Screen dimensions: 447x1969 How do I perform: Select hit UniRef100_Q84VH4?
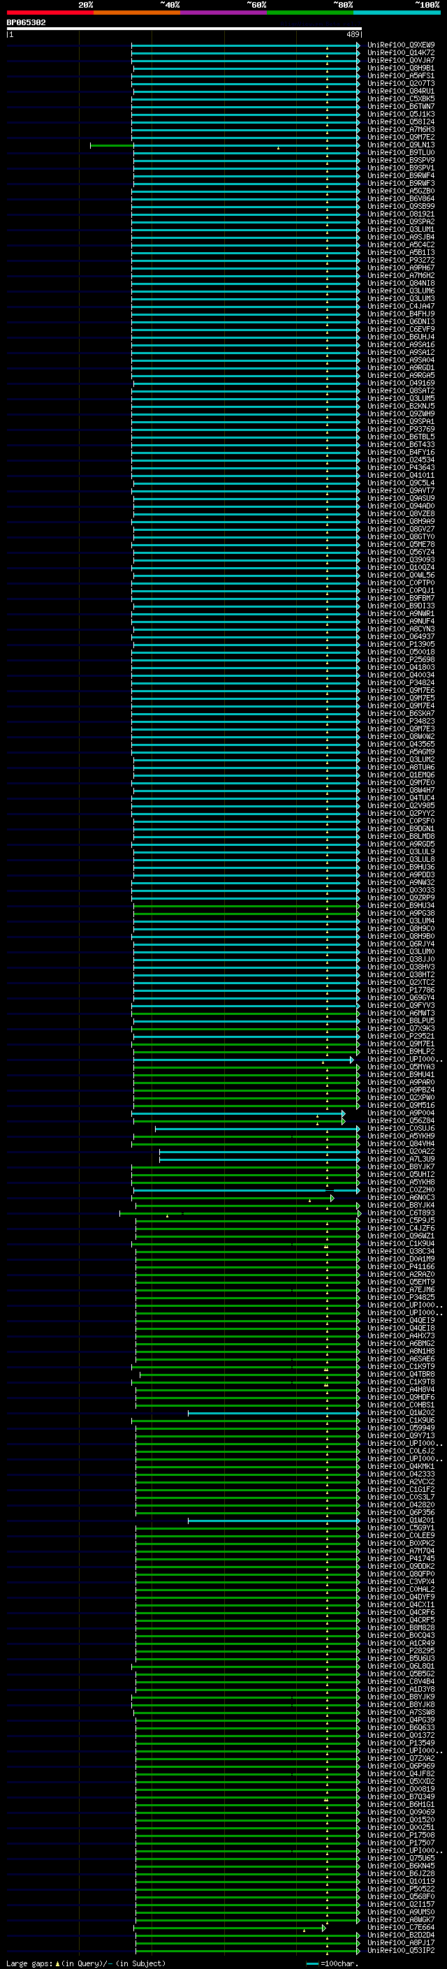[x=401, y=1144]
